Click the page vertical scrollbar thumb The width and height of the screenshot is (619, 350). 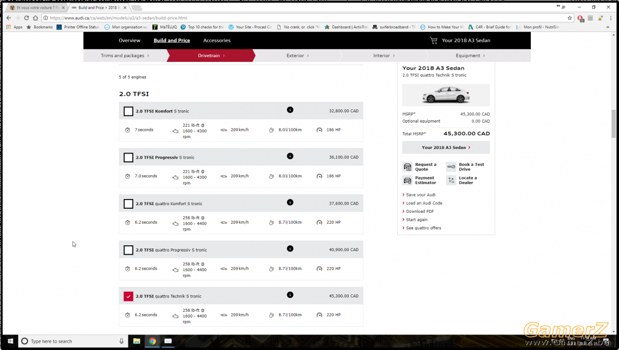pyautogui.click(x=613, y=124)
